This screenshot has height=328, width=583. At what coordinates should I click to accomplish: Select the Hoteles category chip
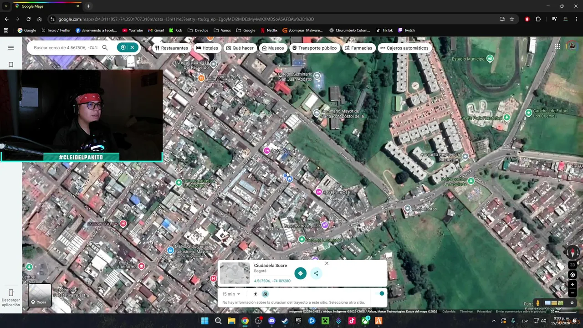(x=207, y=48)
